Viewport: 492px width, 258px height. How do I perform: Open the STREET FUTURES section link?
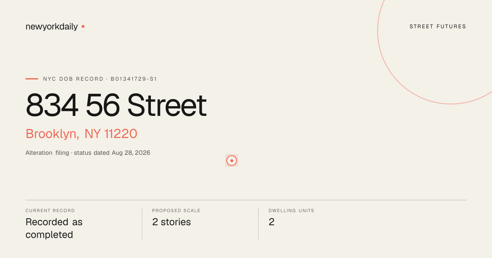(x=438, y=27)
